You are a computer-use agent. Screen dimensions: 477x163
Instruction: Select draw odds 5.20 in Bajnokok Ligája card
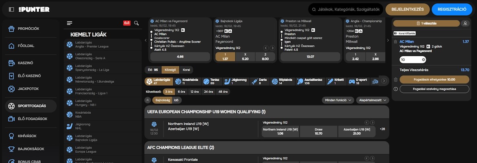[245, 57]
